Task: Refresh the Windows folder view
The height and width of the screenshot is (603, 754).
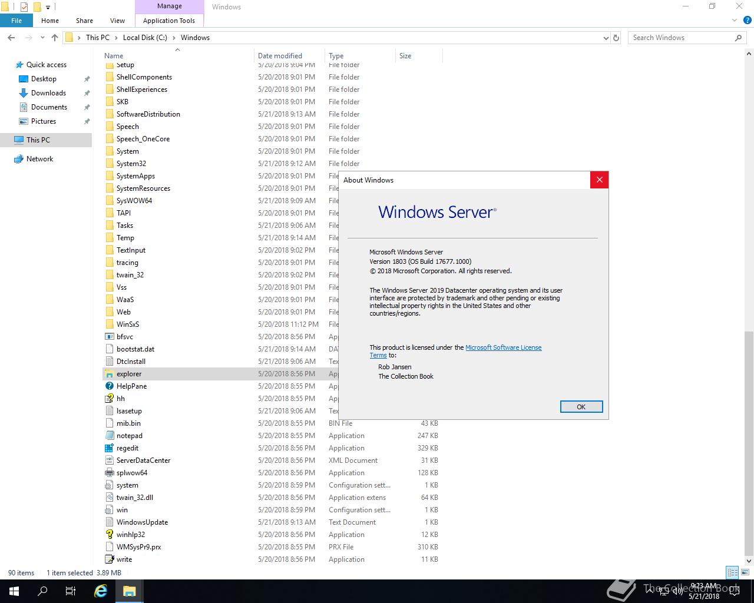Action: tap(616, 38)
